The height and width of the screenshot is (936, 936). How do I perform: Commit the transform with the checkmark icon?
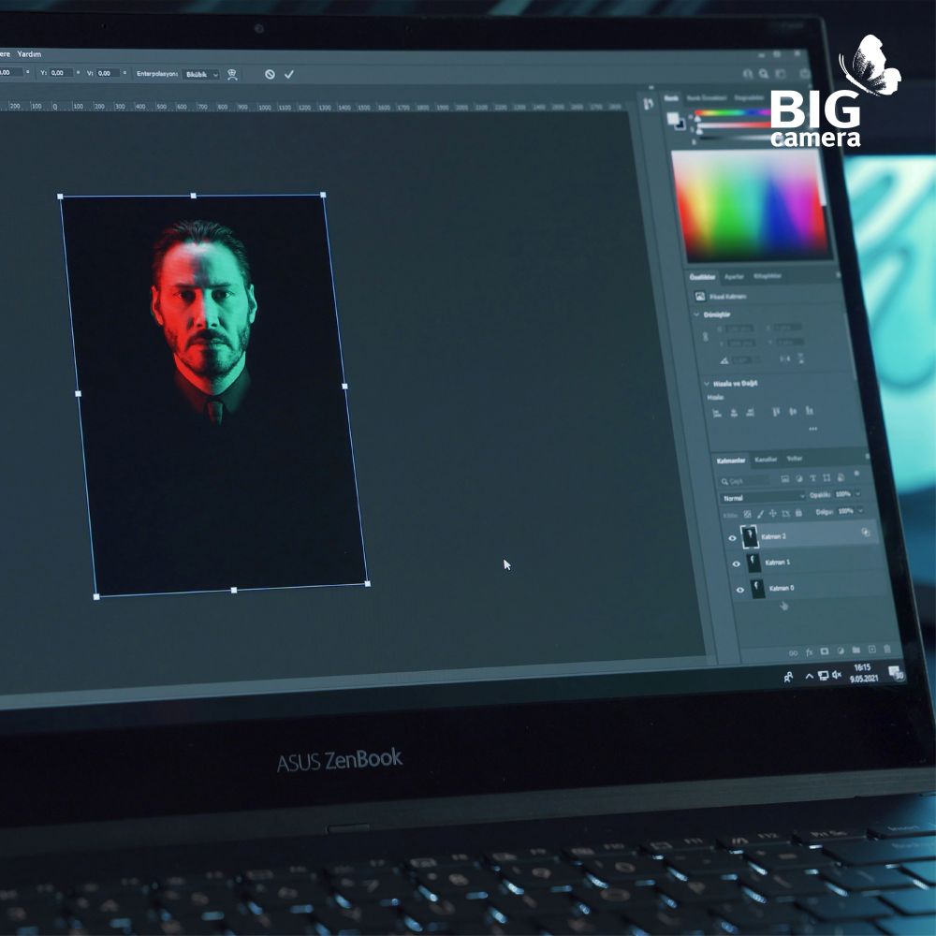tap(289, 74)
